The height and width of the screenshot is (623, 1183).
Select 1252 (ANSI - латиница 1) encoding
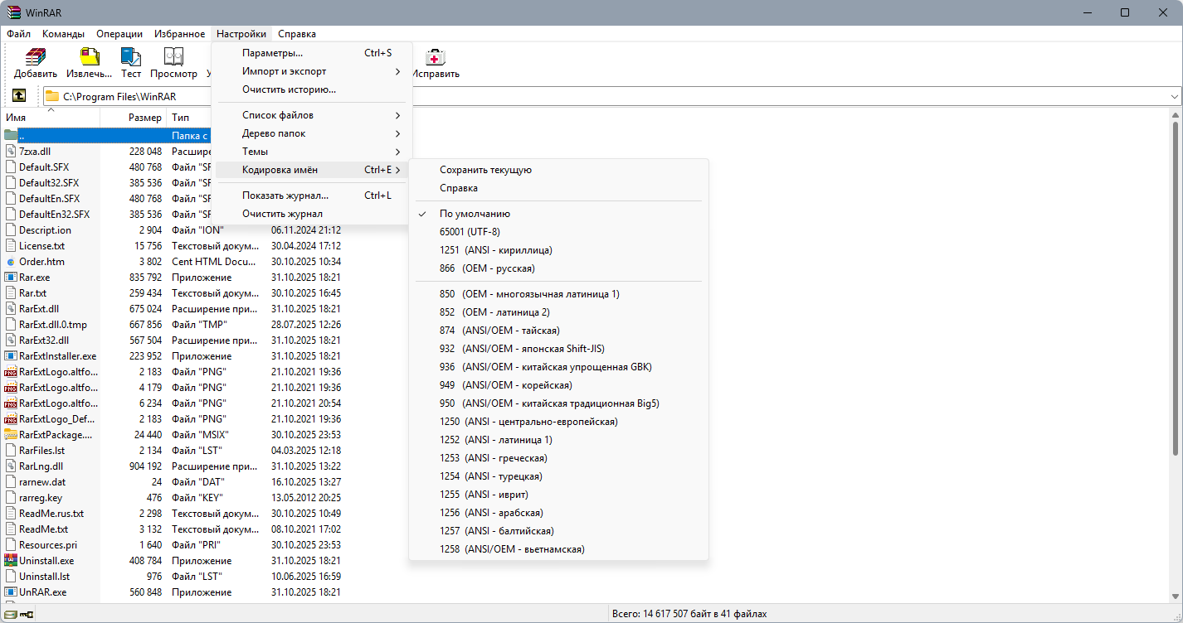point(558,440)
